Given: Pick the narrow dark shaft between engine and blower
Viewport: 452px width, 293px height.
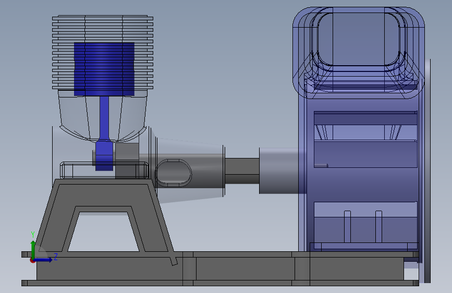Looking at the screenshot, I should pyautogui.click(x=242, y=170).
